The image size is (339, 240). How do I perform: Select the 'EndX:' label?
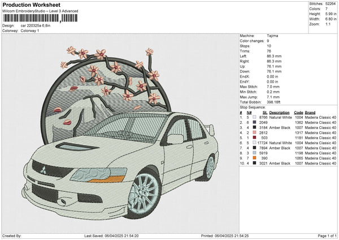coord(245,76)
